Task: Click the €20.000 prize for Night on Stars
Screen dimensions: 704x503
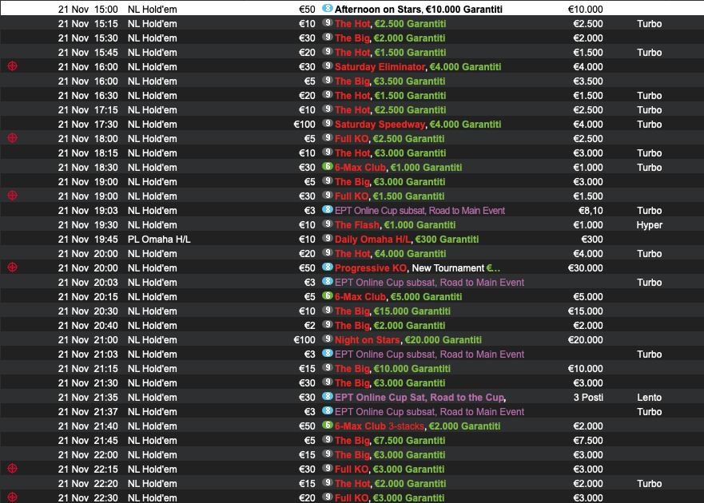Action: point(586,339)
